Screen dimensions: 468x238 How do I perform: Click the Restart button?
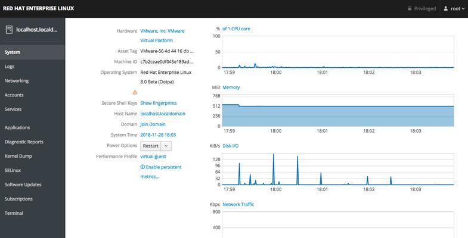tap(151, 146)
